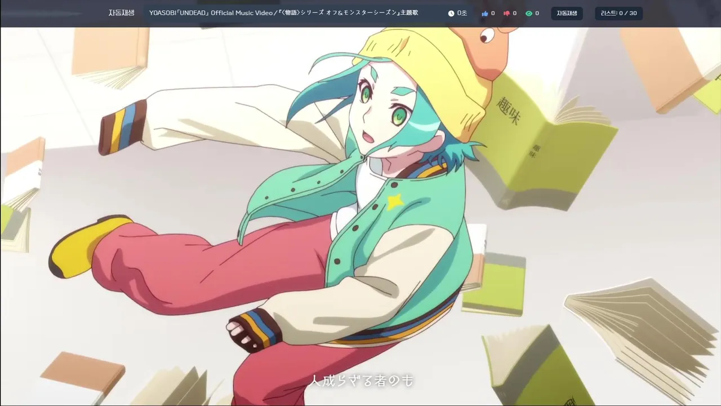Viewport: 721px width, 406px height.
Task: Click the video frame to pause playback
Action: (360, 217)
